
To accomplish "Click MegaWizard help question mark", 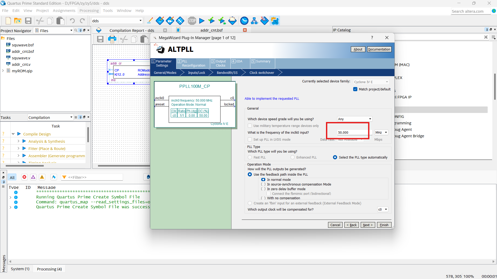I will coord(372,38).
